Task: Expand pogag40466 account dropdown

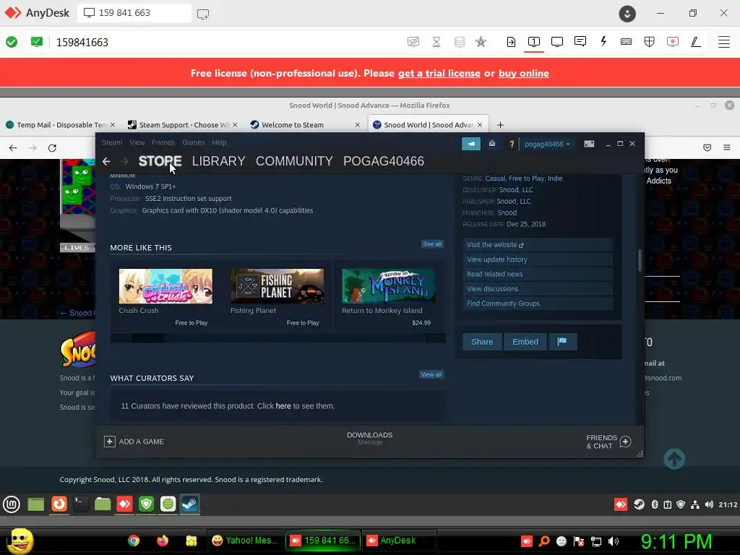Action: point(547,144)
